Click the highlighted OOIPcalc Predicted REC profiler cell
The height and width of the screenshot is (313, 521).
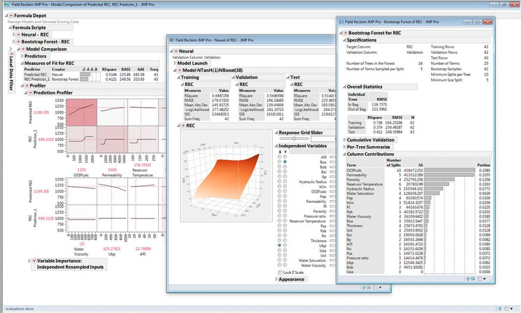(x=81, y=112)
